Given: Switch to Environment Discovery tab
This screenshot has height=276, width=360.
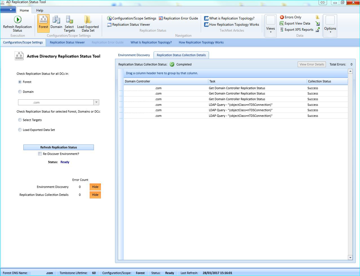Looking at the screenshot, I should (134, 55).
